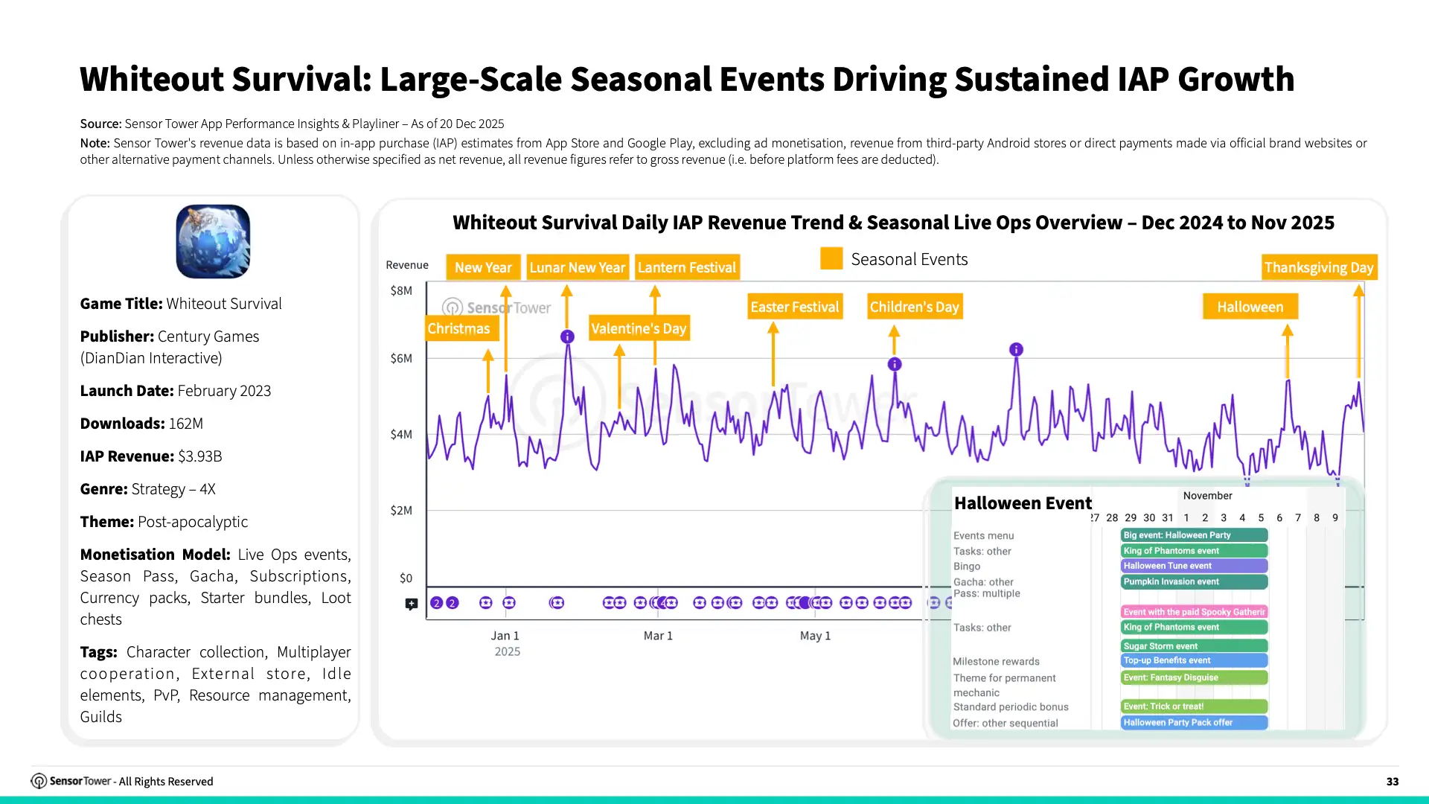Select the Lantern Festival event label

click(x=687, y=267)
